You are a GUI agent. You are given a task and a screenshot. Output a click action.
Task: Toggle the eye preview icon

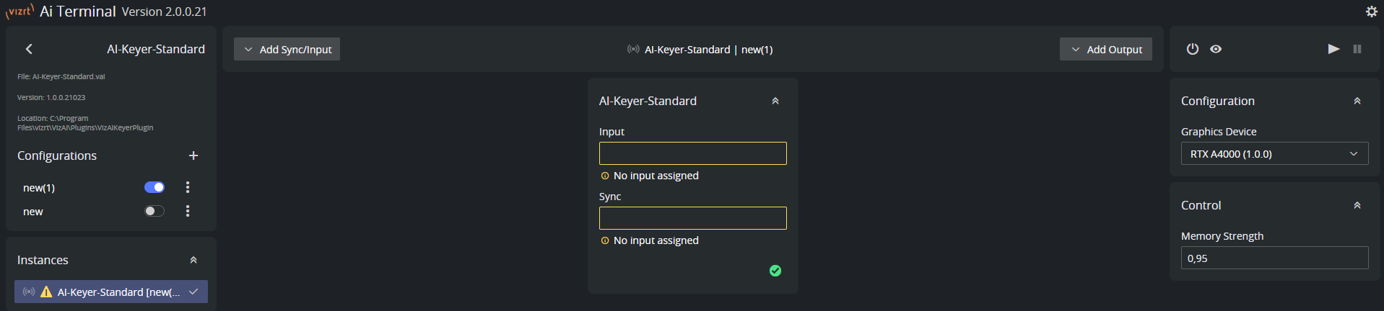coord(1216,49)
